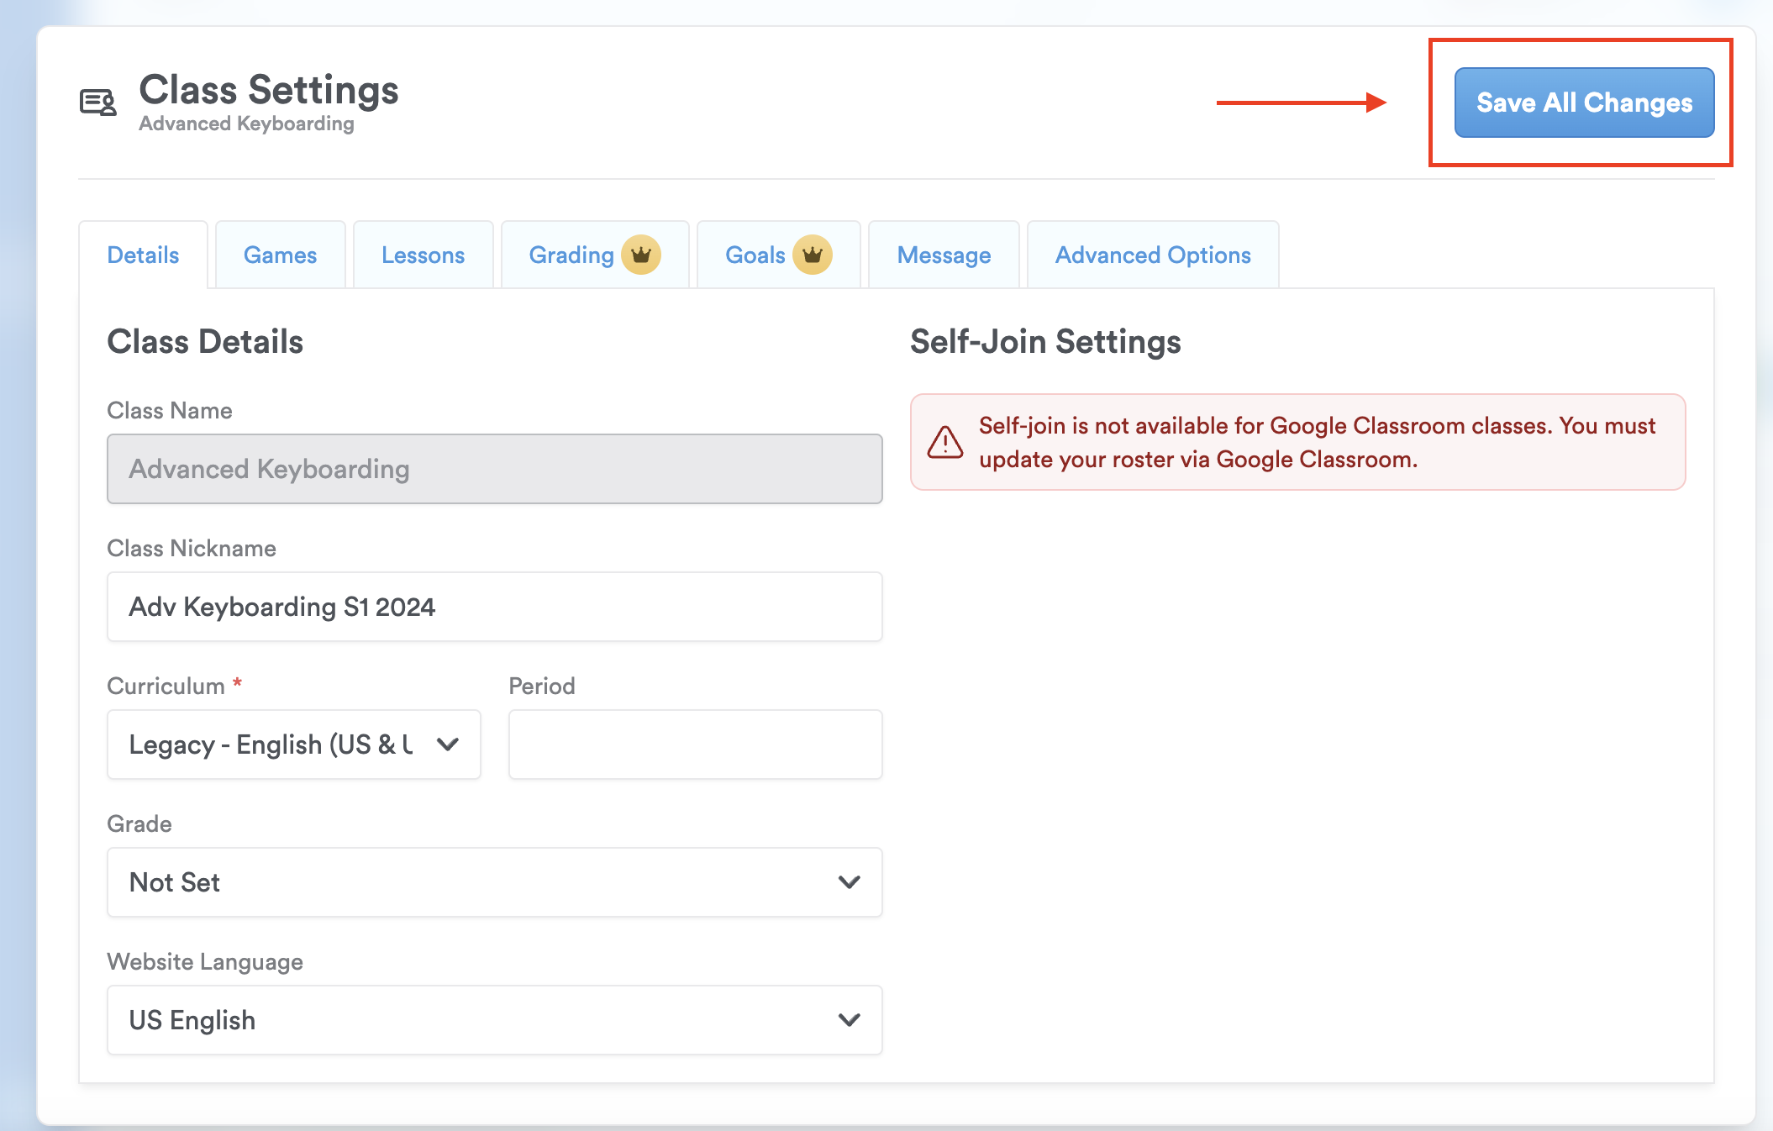The image size is (1773, 1131).
Task: Click the Grade dropdown chevron arrow
Action: tap(849, 882)
